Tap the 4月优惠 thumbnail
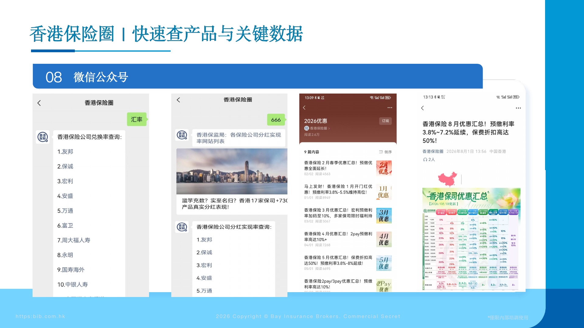584x328 pixels. (384, 239)
